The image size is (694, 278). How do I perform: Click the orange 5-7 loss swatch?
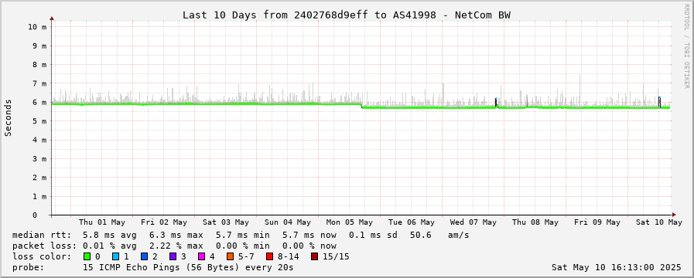click(230, 256)
